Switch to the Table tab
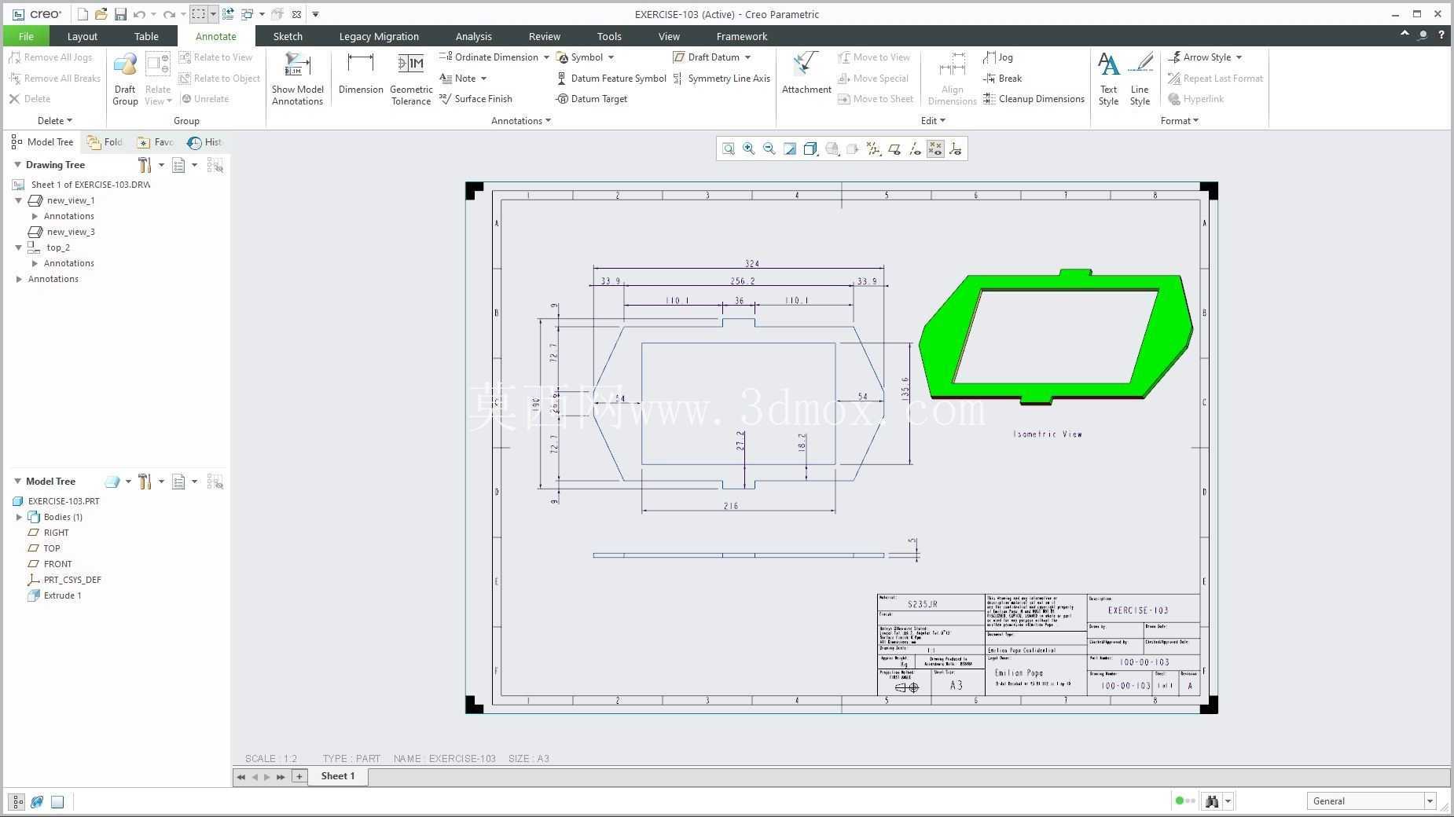Image resolution: width=1454 pixels, height=817 pixels. 146,36
